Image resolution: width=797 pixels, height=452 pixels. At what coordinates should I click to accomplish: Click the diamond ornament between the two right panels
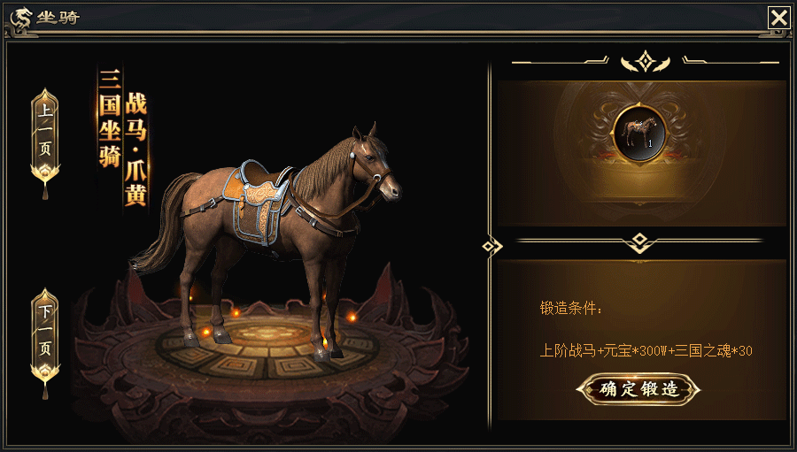(639, 241)
